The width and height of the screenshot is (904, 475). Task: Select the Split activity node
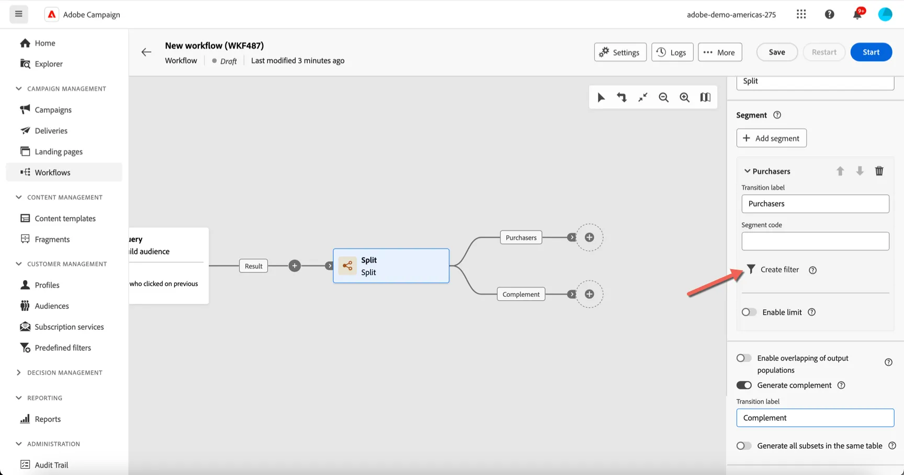click(391, 265)
